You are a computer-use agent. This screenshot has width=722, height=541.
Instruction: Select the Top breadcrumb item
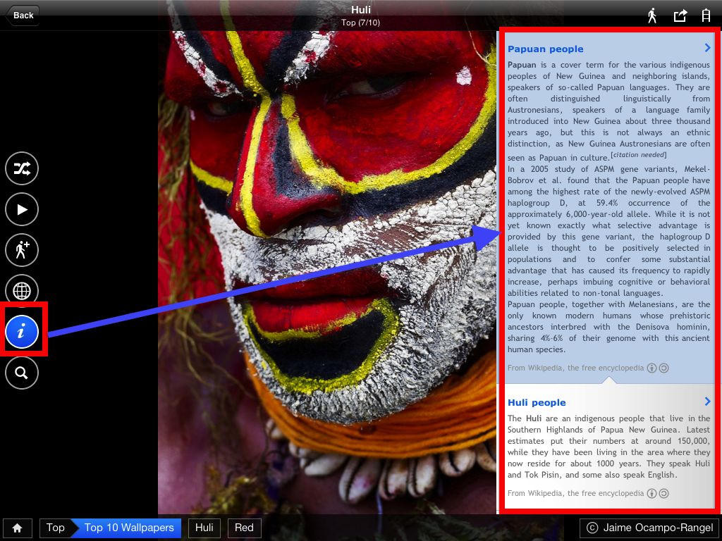55,528
